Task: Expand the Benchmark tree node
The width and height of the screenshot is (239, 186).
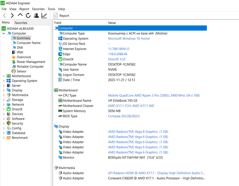Action: click(4, 138)
